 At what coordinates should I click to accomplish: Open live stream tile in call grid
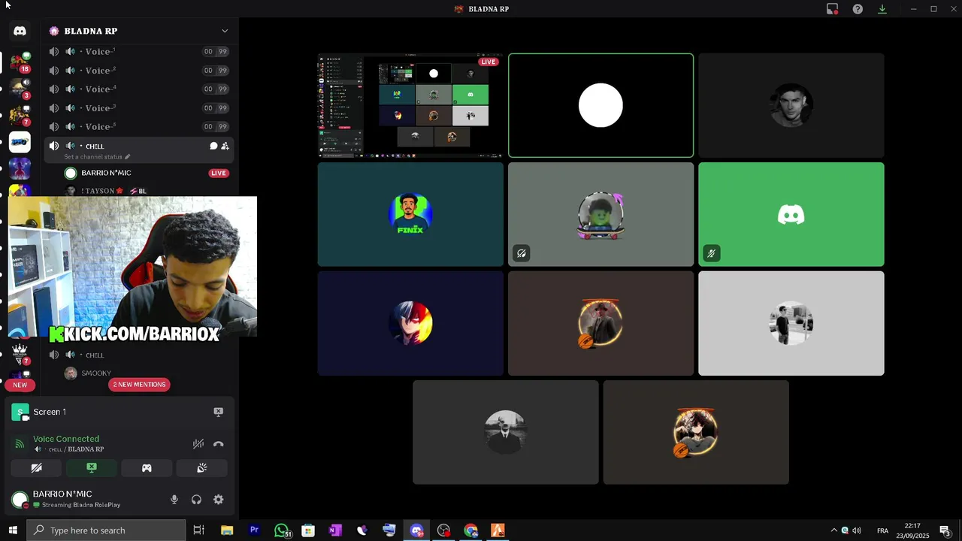coord(410,106)
